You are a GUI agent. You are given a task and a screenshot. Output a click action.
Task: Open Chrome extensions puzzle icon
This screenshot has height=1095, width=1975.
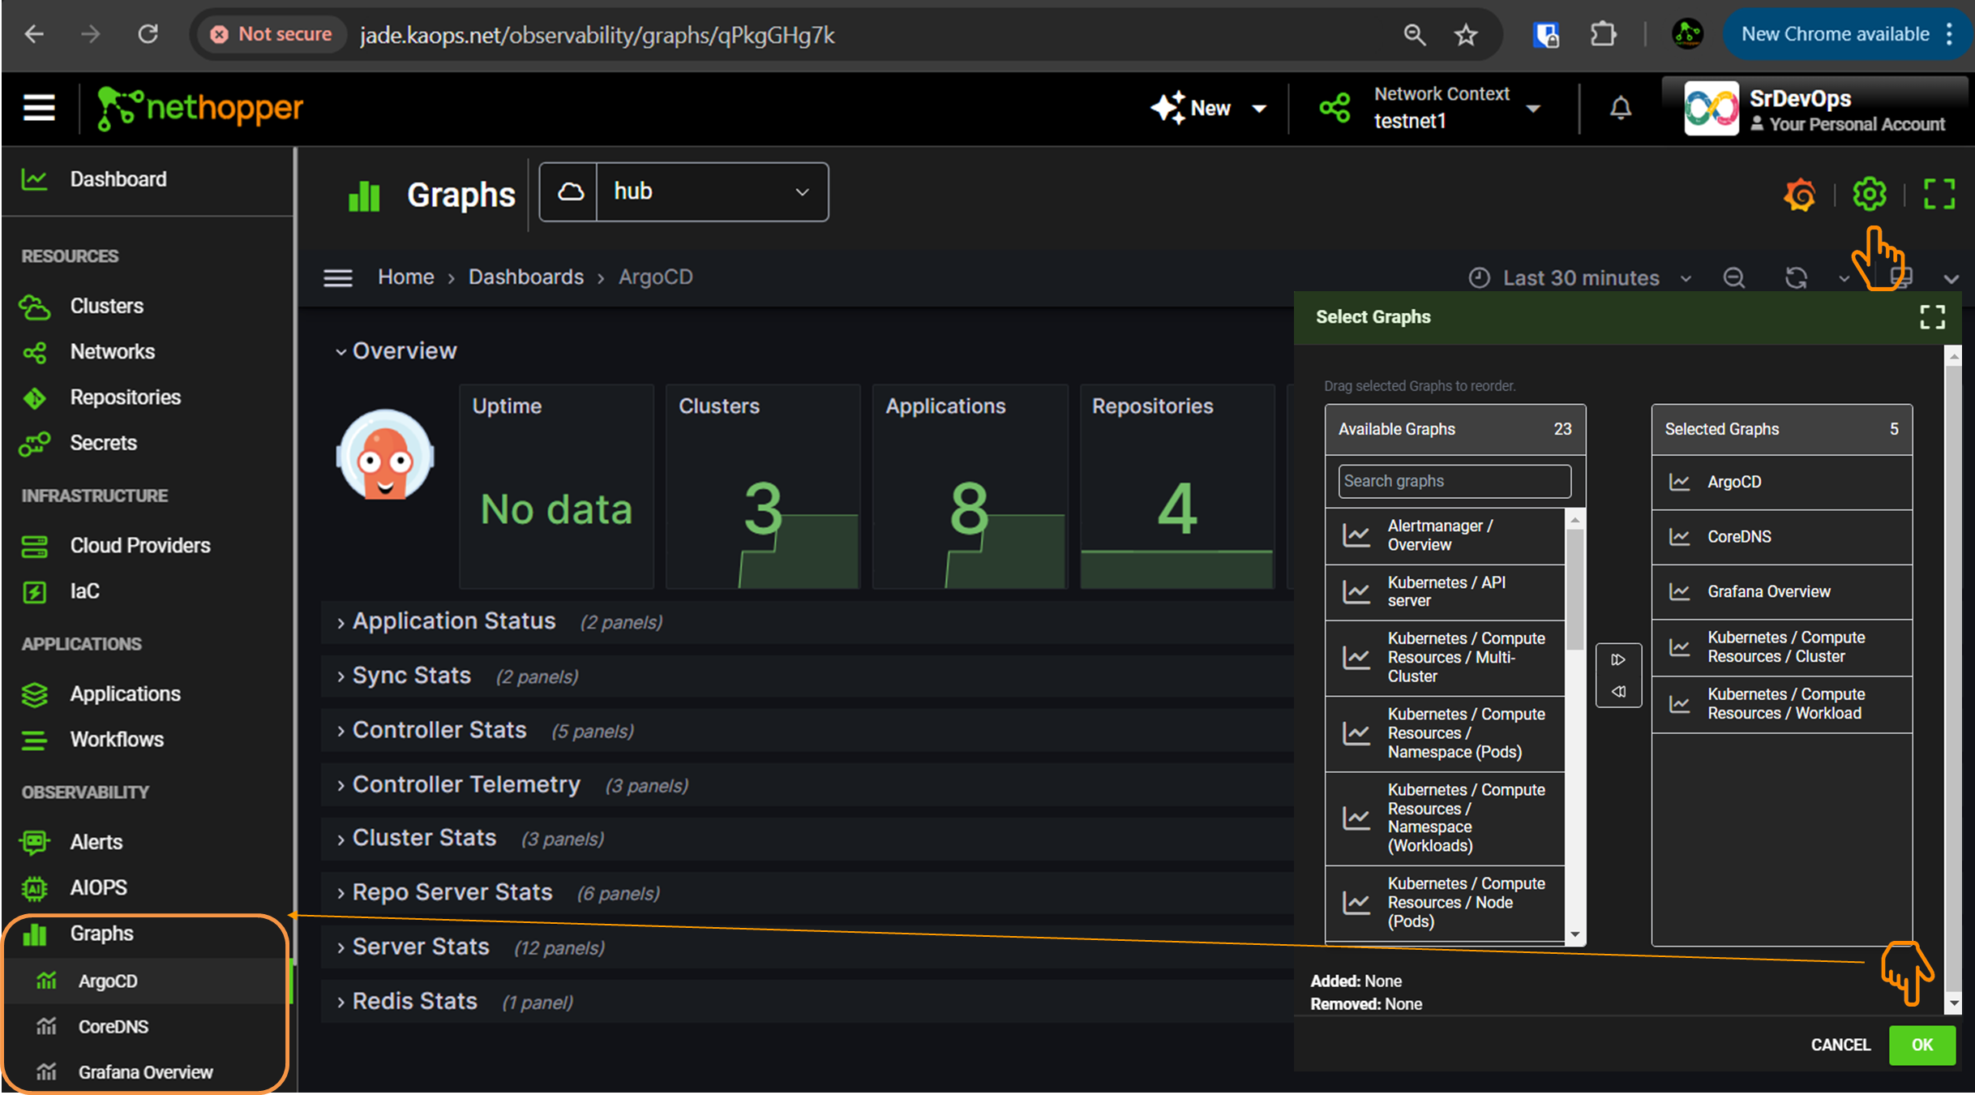(x=1604, y=34)
